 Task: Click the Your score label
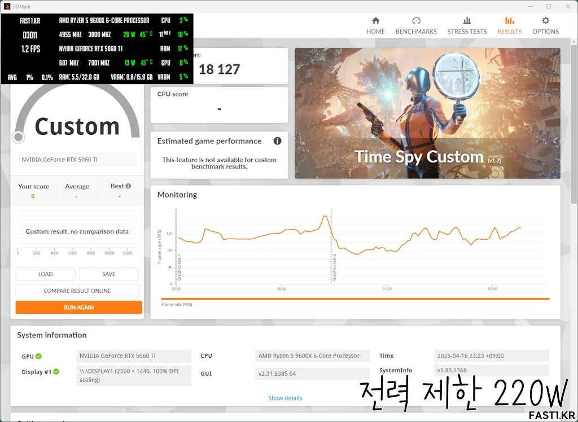point(33,187)
